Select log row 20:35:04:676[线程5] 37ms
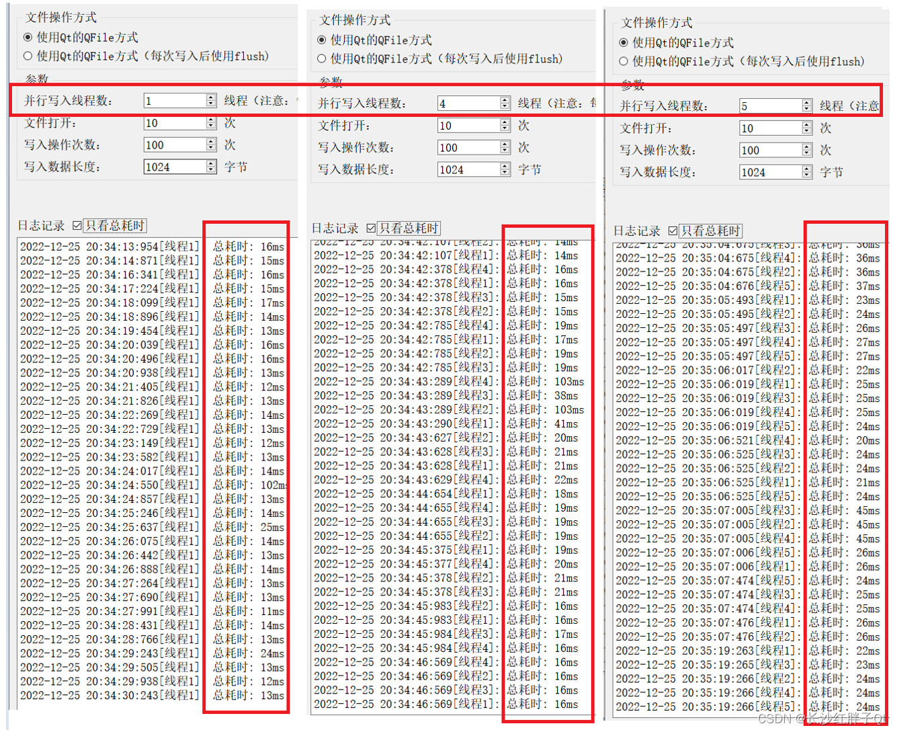 748,286
